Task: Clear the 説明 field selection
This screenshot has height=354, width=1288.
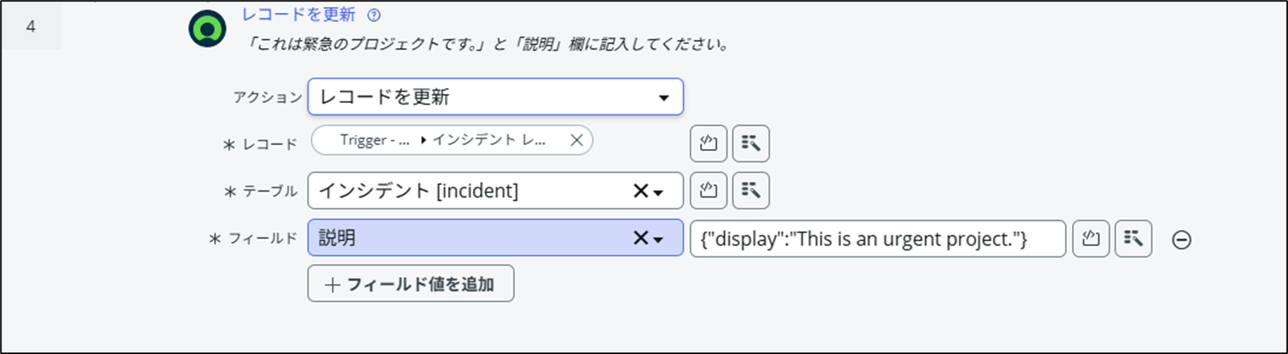Action: [640, 238]
